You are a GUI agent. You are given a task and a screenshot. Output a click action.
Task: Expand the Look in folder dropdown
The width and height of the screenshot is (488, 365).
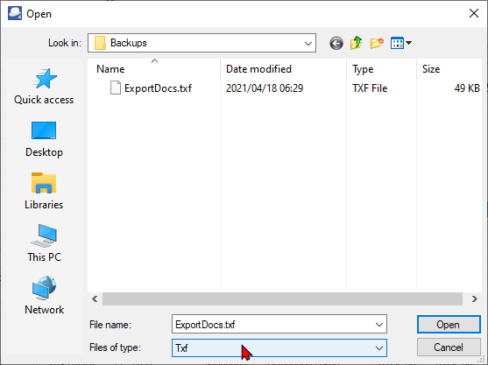pyautogui.click(x=308, y=43)
